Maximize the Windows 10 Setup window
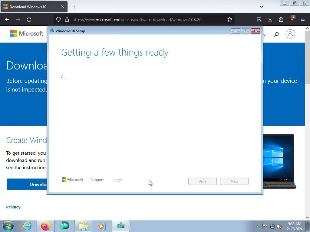310x232 pixels. [x=246, y=31]
